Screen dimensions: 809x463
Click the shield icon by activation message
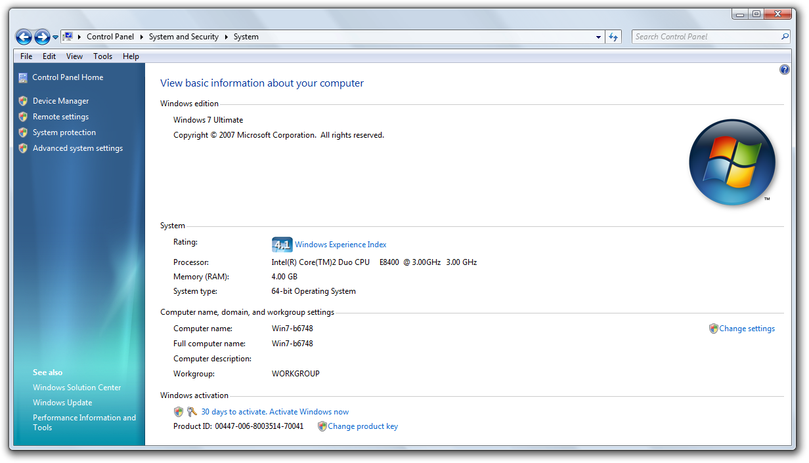tap(179, 412)
